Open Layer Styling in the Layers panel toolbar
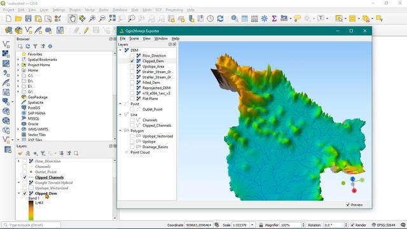The width and height of the screenshot is (407, 229). tap(20, 153)
